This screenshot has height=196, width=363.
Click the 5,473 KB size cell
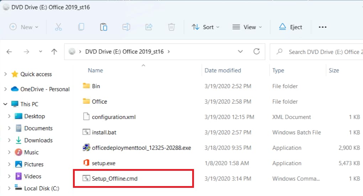[x=349, y=163]
